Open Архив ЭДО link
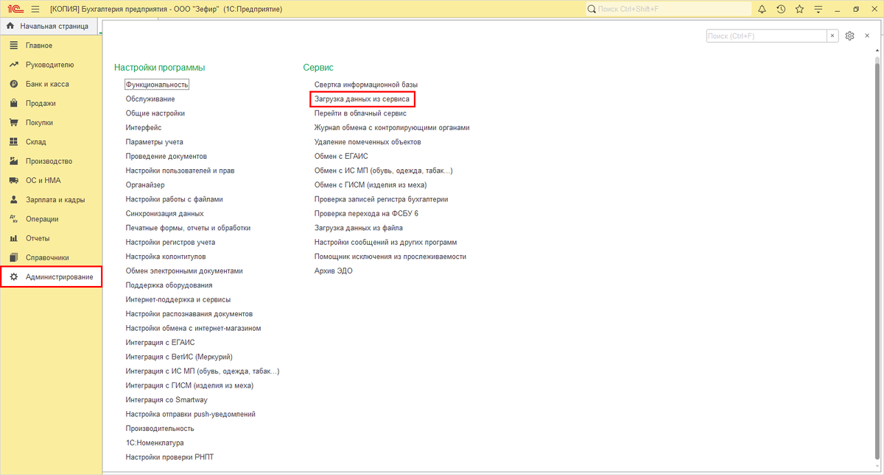Viewport: 884px width, 475px height. [334, 271]
